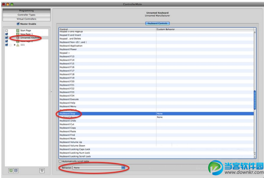Click the table's vertical scrollbar thumb
Image resolution: width=264 pixels, height=178 pixels.
[x=255, y=100]
